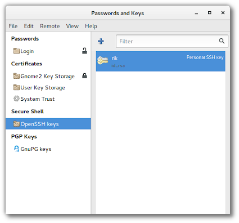Click the Login keyring folder icon

point(16,51)
